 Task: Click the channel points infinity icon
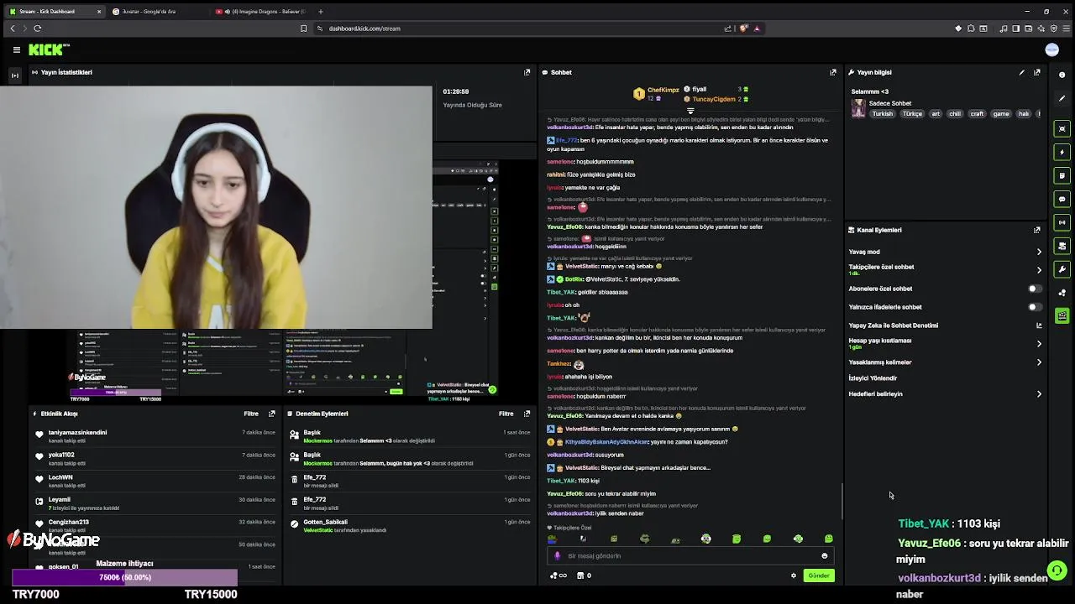pos(558,575)
